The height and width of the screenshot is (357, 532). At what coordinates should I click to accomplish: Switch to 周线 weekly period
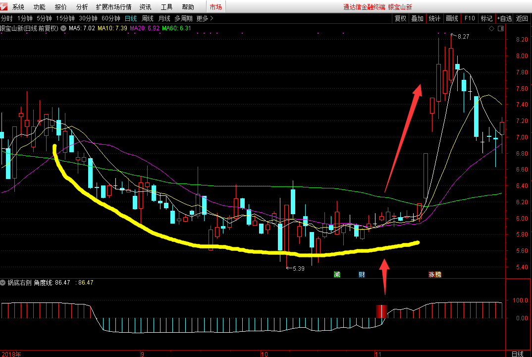click(148, 18)
